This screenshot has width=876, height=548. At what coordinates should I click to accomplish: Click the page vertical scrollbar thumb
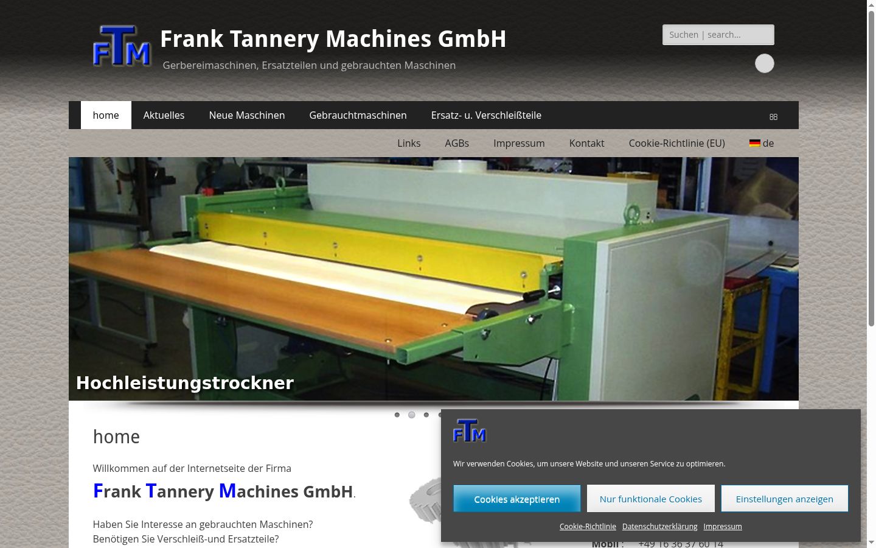point(871,169)
